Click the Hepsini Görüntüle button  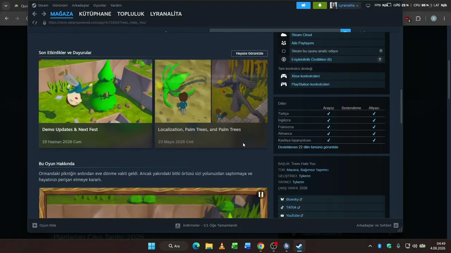pos(249,53)
